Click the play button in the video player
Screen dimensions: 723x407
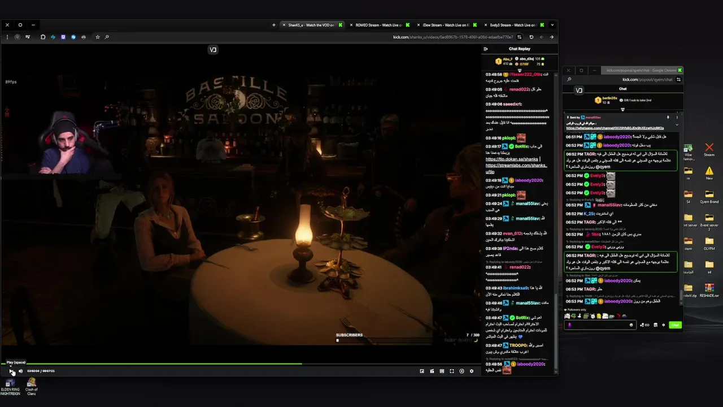12,371
